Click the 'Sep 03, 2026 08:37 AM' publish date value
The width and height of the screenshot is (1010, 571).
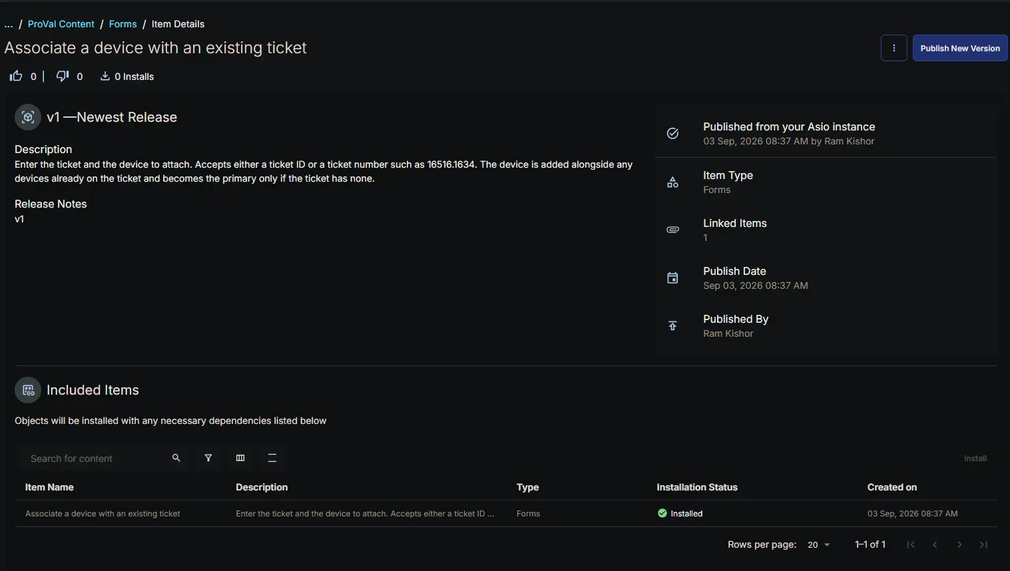click(756, 285)
